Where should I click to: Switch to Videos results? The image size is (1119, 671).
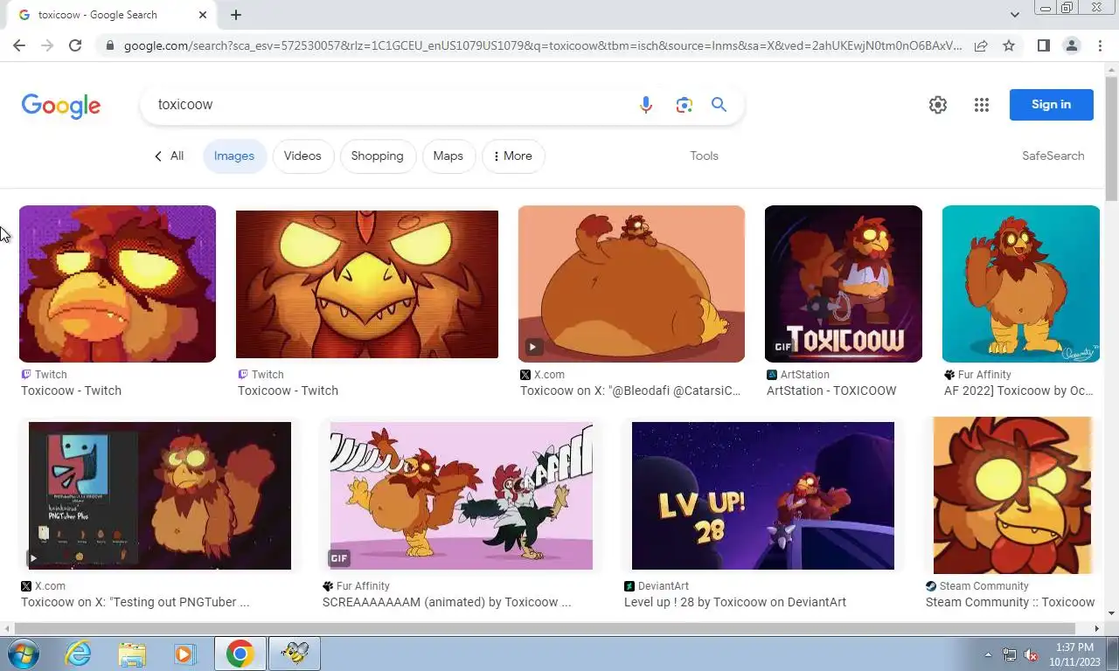[x=302, y=156]
